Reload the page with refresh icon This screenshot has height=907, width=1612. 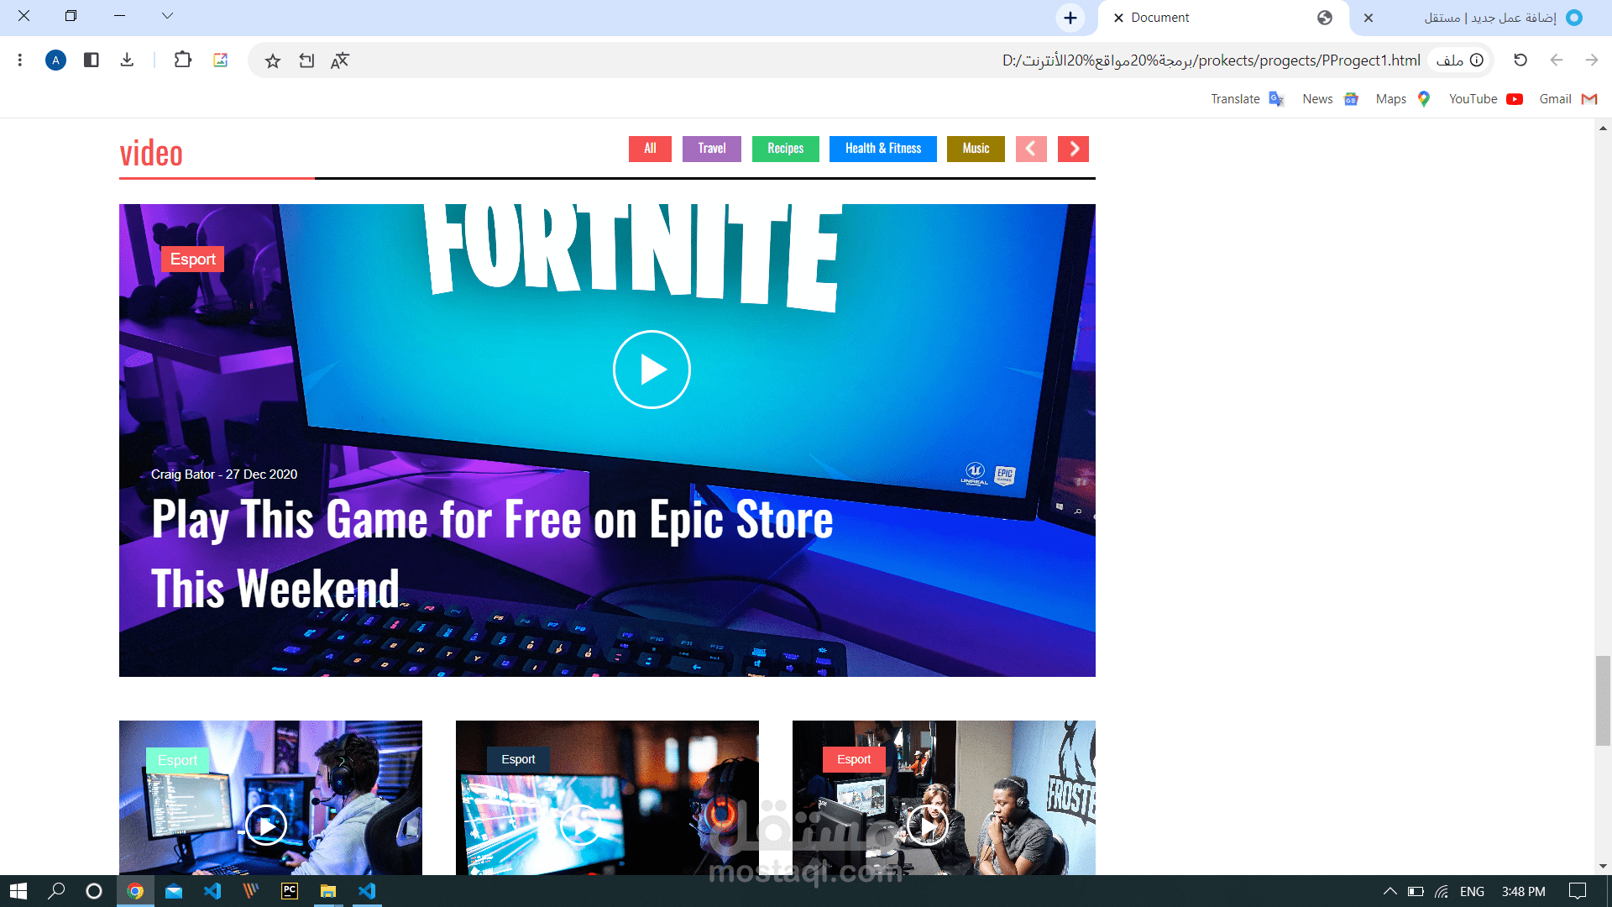[1520, 60]
